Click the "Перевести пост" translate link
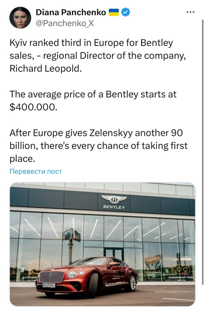Viewport: 205px width, 309px height. pos(36,172)
